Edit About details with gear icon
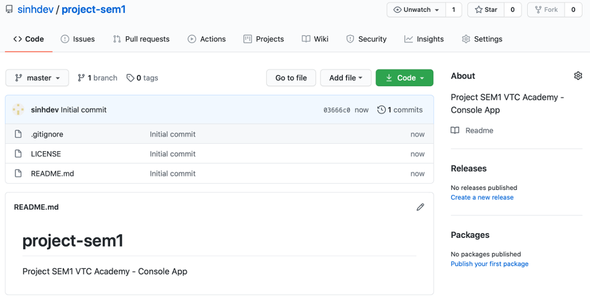 click(578, 76)
